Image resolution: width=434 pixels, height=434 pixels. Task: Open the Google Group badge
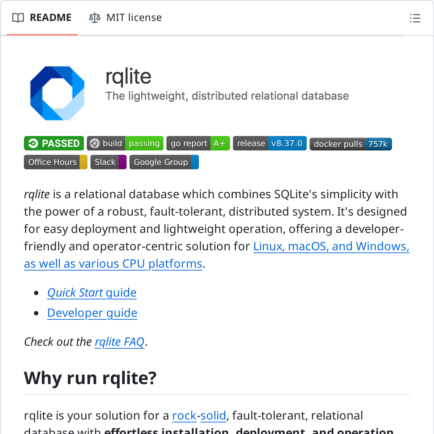pyautogui.click(x=164, y=162)
